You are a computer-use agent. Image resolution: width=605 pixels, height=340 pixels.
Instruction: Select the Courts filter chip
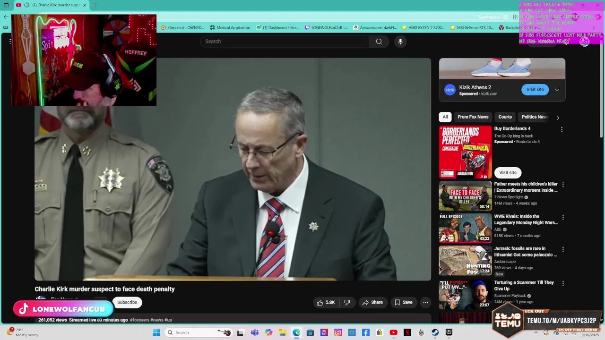tap(505, 117)
